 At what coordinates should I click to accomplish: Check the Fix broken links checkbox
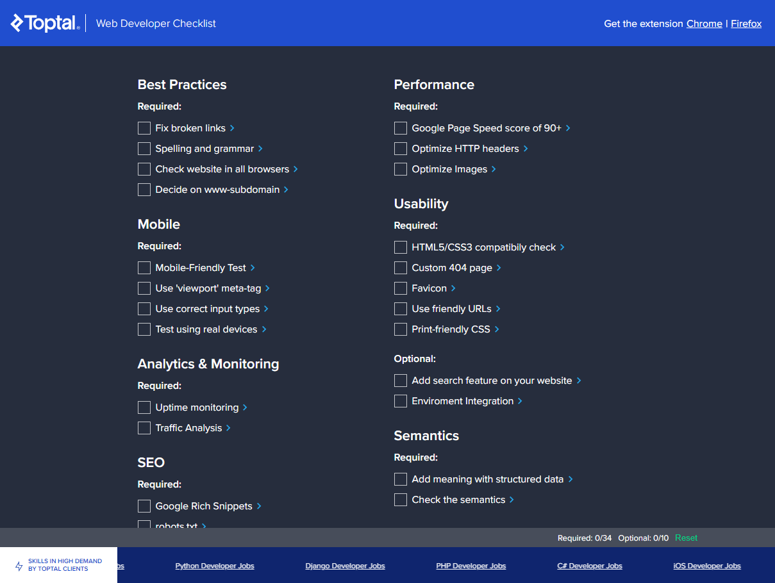pos(144,128)
